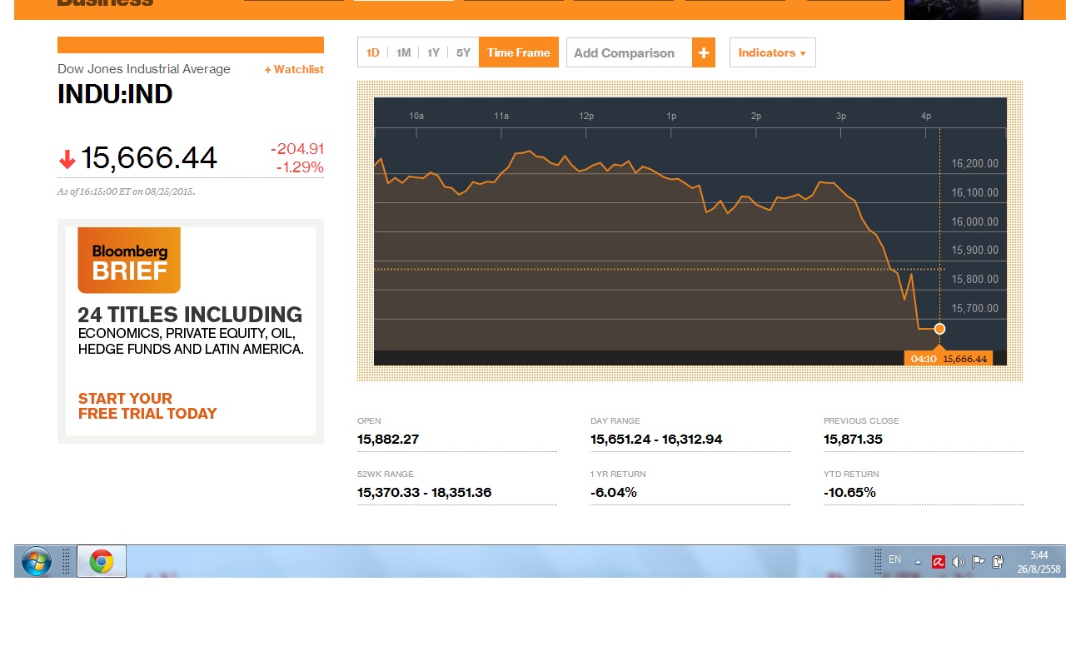
Task: Click the -1.29% percent change
Action: (300, 167)
